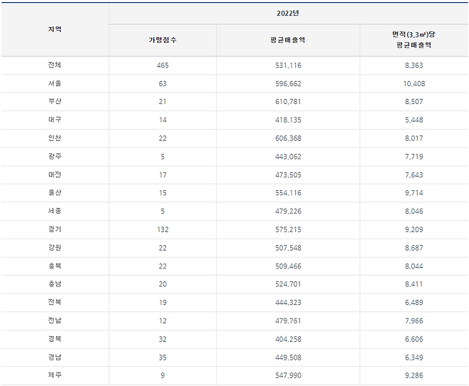The image size is (469, 386).
Task: Click the 지역 column header
Action: 54,29
